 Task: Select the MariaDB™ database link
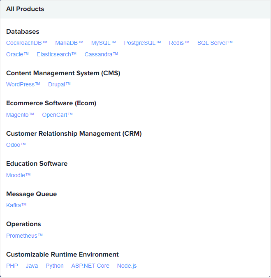(69, 43)
